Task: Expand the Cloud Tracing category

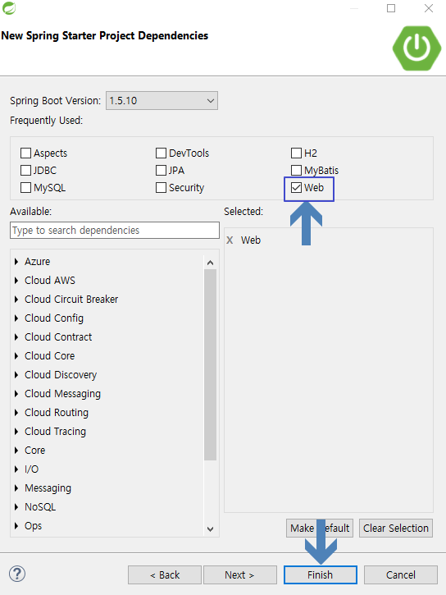Action: tap(16, 432)
